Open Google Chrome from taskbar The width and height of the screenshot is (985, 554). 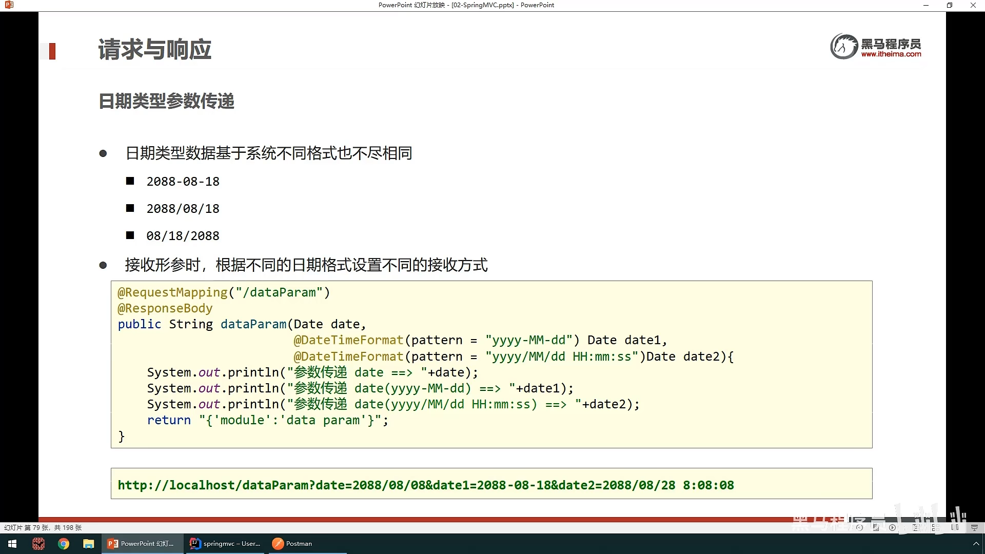click(x=64, y=544)
